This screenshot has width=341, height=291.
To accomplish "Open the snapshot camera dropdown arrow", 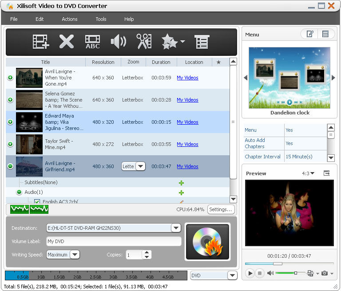I will pos(332,273).
